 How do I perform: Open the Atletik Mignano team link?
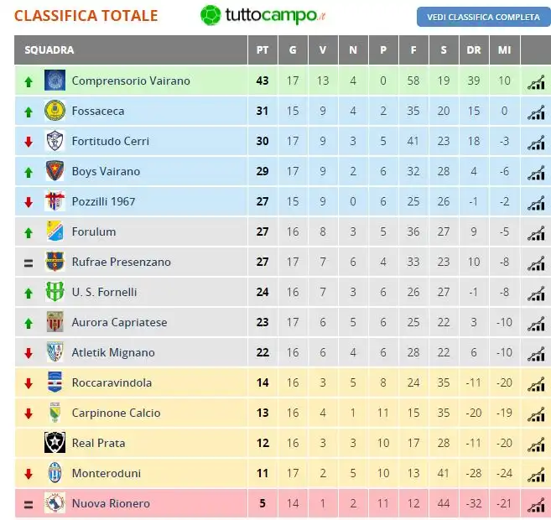point(113,352)
